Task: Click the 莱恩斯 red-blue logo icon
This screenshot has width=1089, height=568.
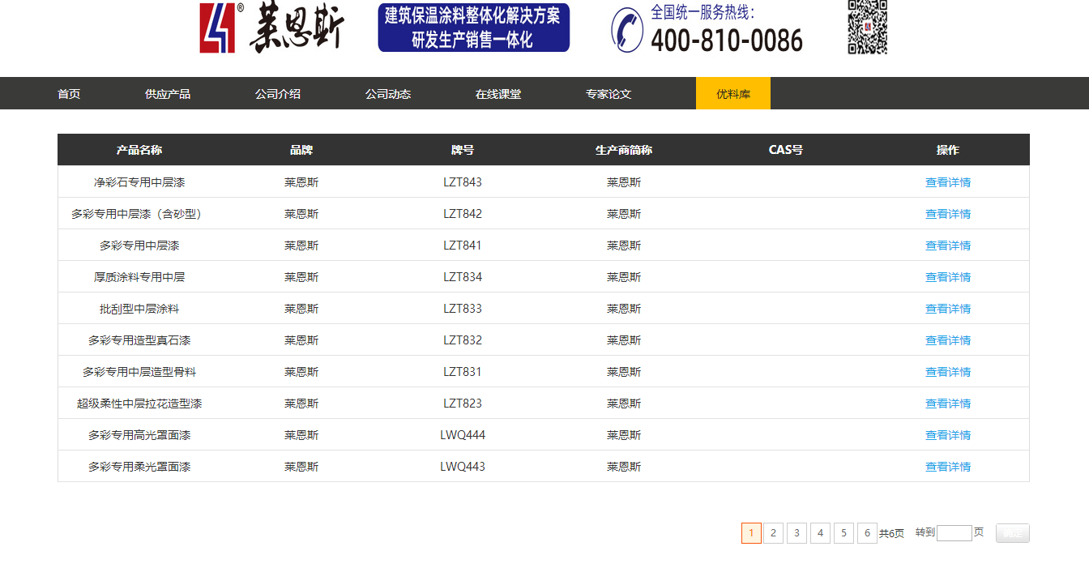Action: click(217, 28)
